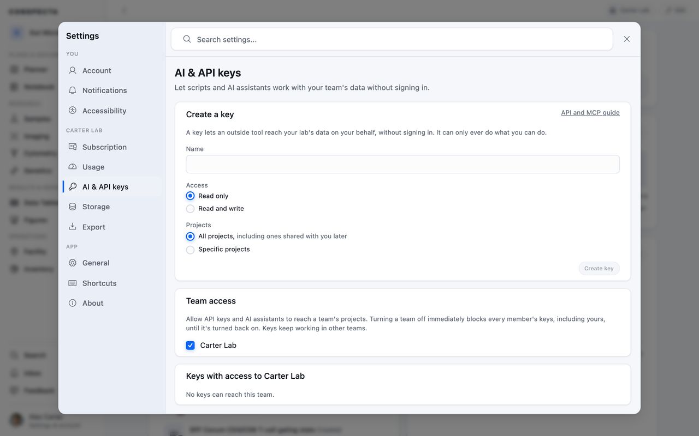This screenshot has height=436, width=699.
Task: Focus the key Name input field
Action: 402,164
